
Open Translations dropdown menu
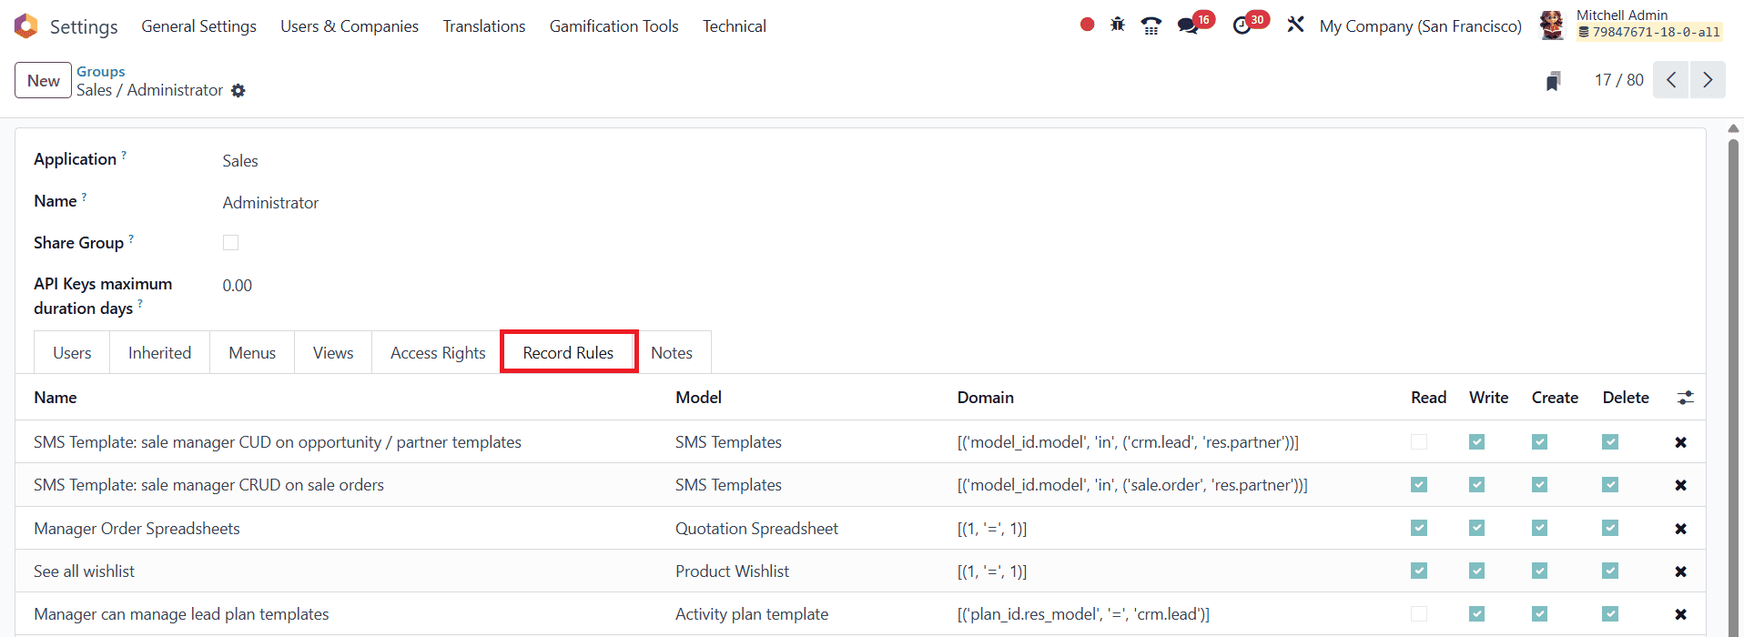coord(484,26)
